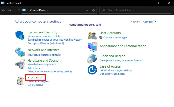This screenshot has width=174, height=107.
Task: Click the System and Security shield icon
Action: pos(20,35)
